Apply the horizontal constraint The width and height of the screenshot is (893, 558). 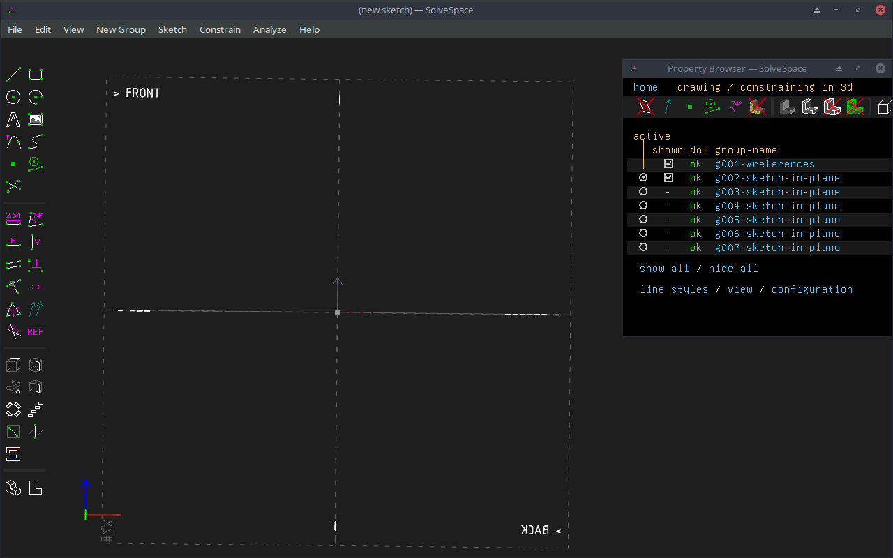click(13, 241)
